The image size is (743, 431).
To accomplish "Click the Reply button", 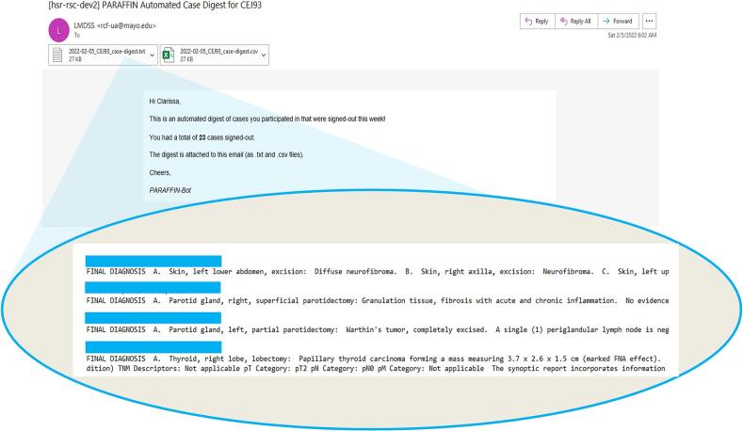I will 538,22.
